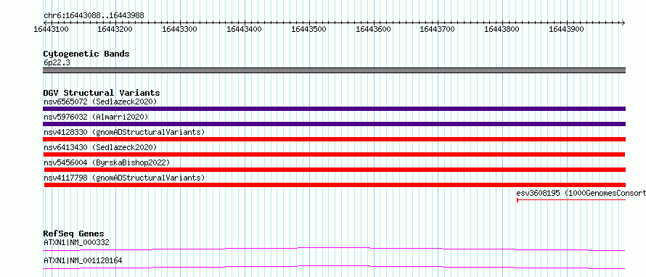
Task: Select the red bar under nsv4128330
Action: (x=334, y=139)
